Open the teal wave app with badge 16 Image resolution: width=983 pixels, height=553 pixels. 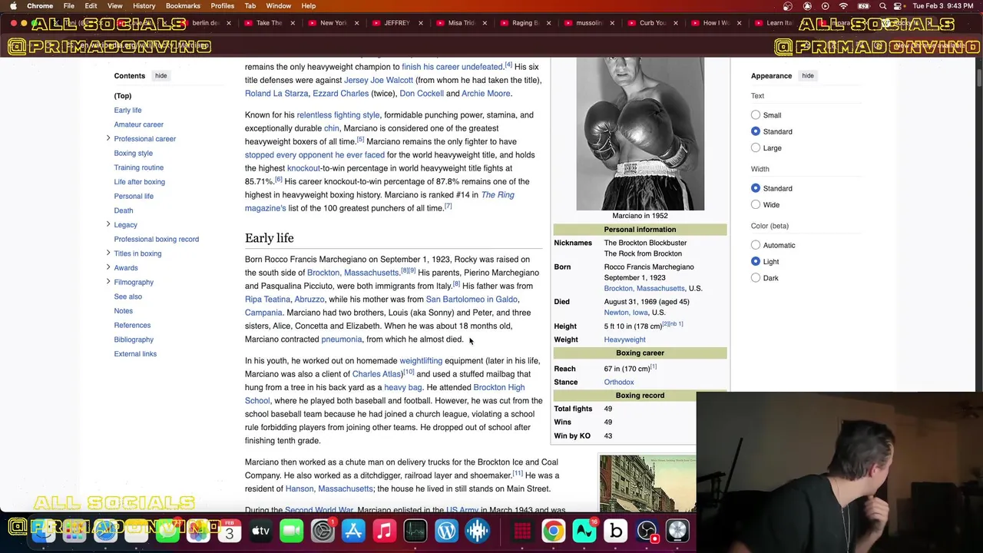pyautogui.click(x=584, y=531)
